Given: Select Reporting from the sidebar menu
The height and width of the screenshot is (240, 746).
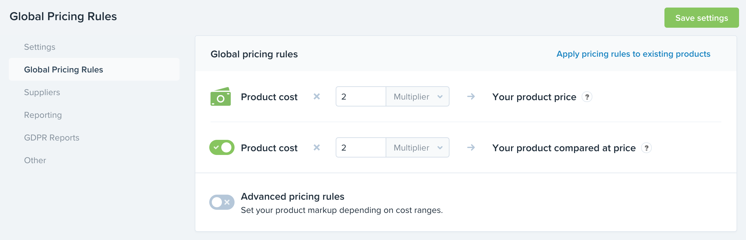Looking at the screenshot, I should coord(43,115).
